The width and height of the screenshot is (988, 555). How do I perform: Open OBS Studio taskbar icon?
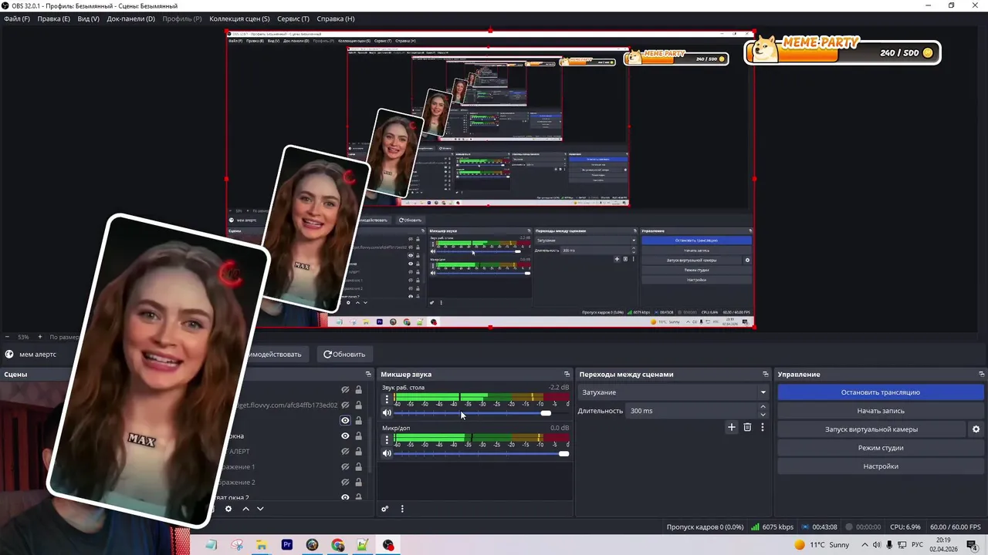(x=388, y=545)
